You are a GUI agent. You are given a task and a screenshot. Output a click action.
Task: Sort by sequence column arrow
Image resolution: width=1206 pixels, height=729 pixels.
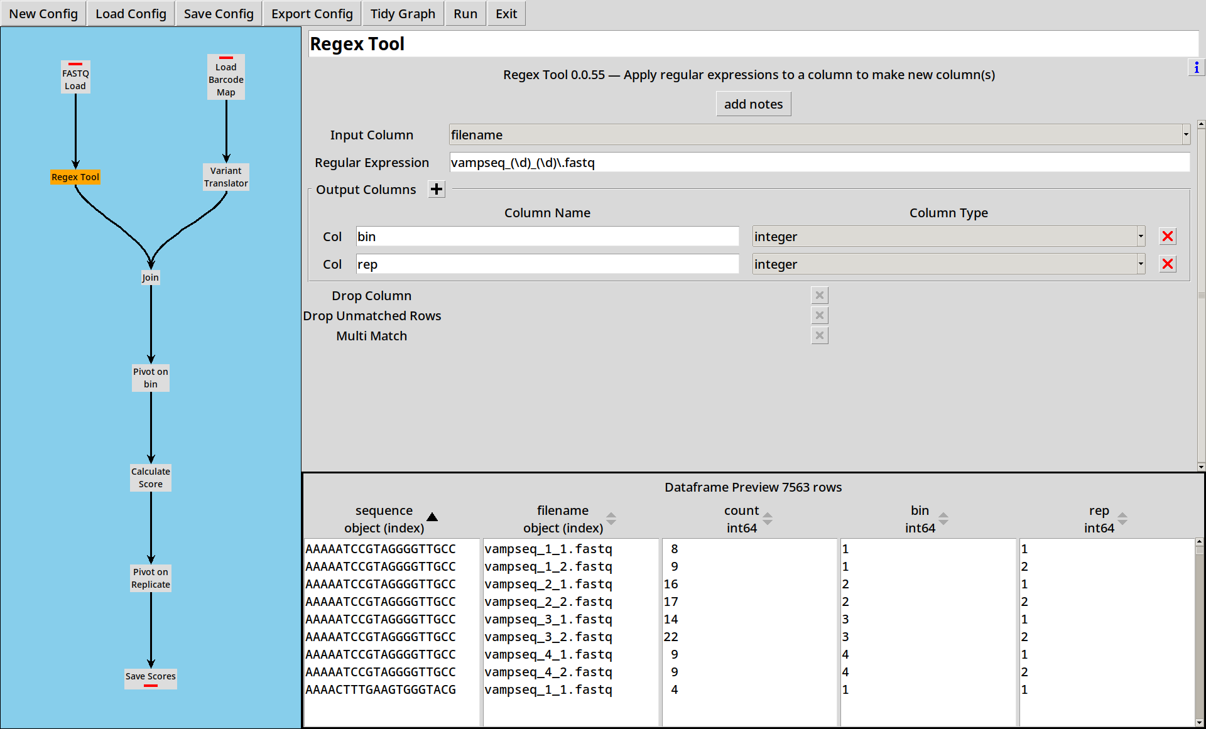[432, 517]
